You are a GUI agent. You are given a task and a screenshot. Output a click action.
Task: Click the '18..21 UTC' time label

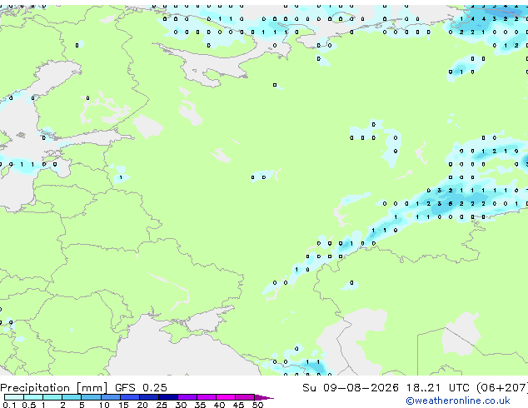(x=437, y=387)
